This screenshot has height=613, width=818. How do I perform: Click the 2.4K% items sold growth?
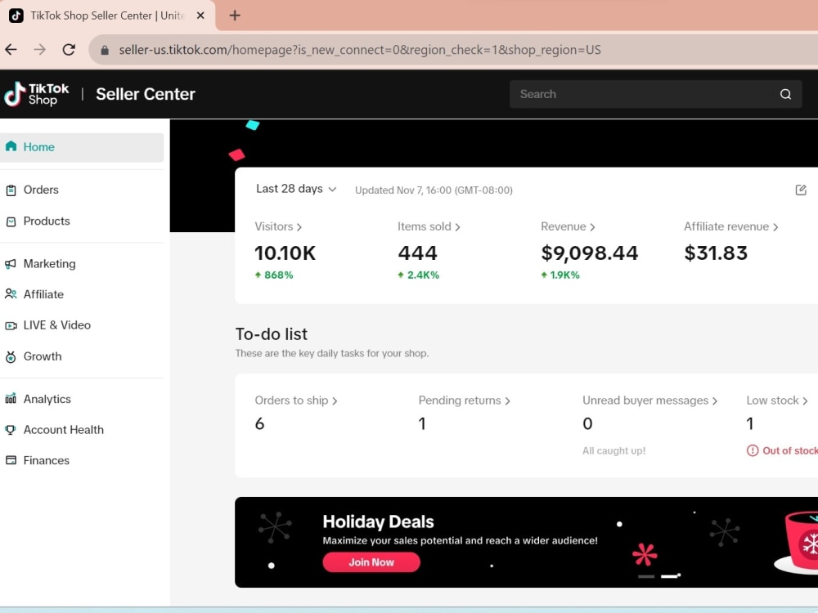click(418, 275)
